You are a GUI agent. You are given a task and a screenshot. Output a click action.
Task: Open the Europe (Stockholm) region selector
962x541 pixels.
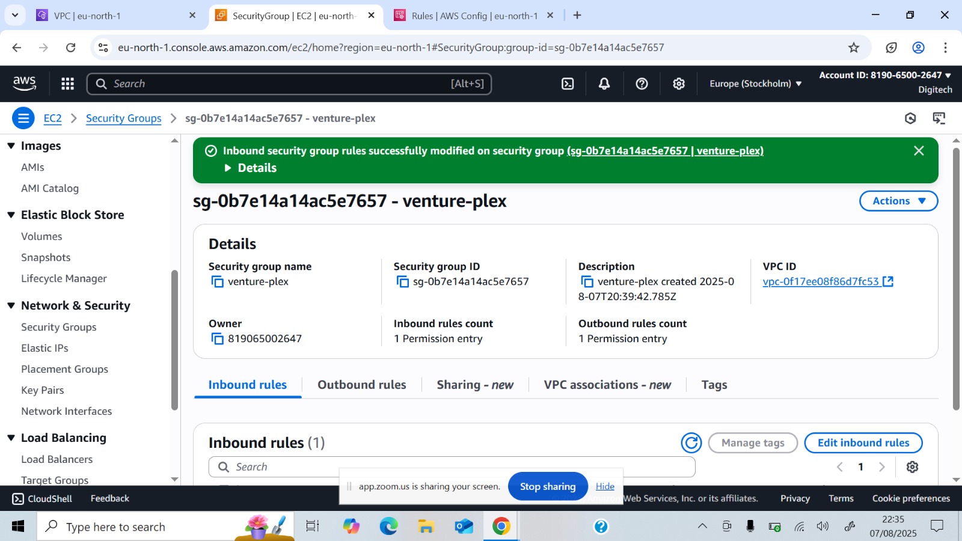tap(755, 84)
